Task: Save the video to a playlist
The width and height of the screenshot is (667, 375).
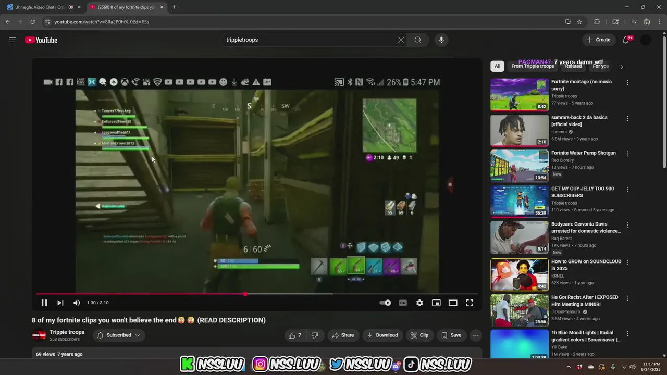Action: point(451,335)
